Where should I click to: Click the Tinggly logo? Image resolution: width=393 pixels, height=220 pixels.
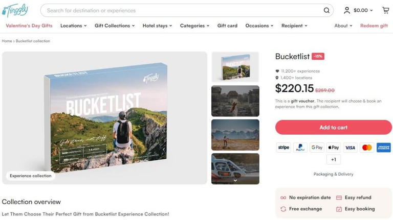[15, 10]
